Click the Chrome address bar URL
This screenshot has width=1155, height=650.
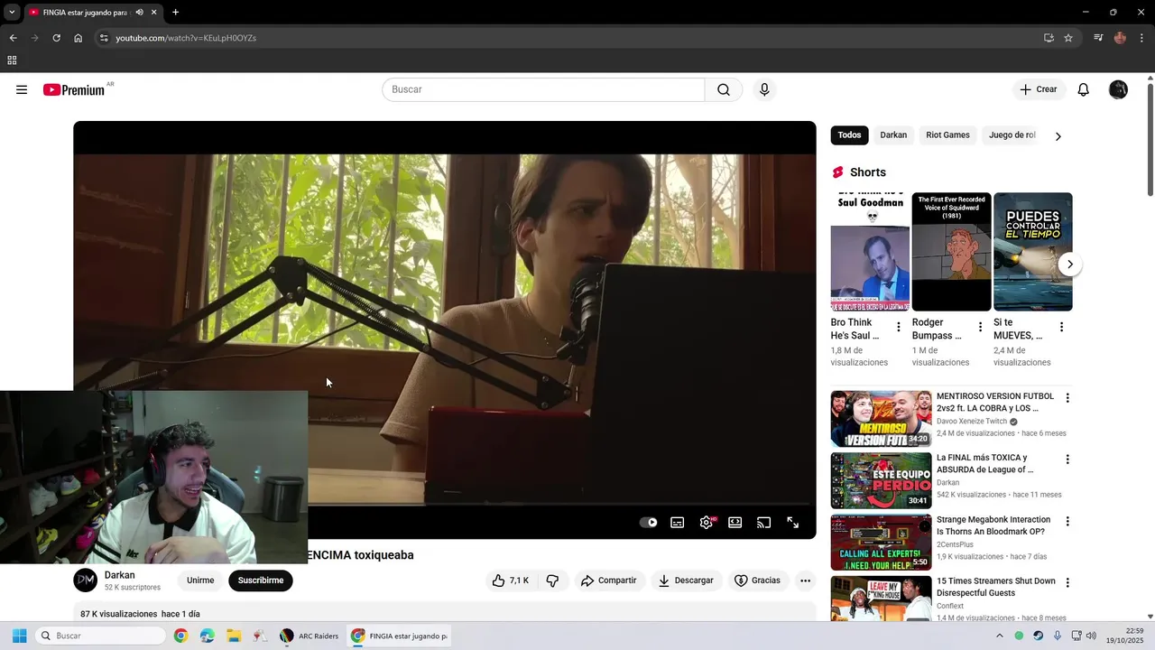tap(186, 38)
